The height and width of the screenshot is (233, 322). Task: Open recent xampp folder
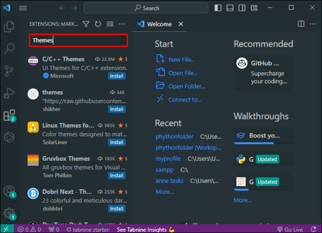pos(164,170)
